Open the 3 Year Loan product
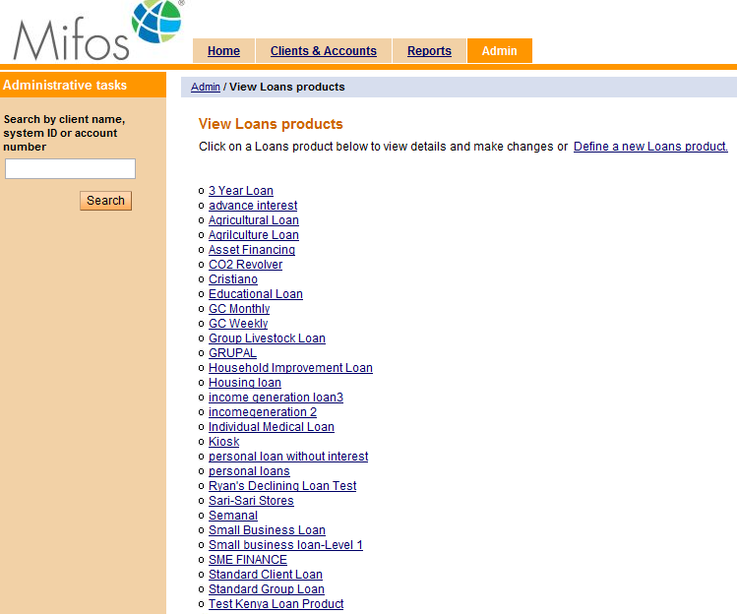737x614 pixels. 241,191
